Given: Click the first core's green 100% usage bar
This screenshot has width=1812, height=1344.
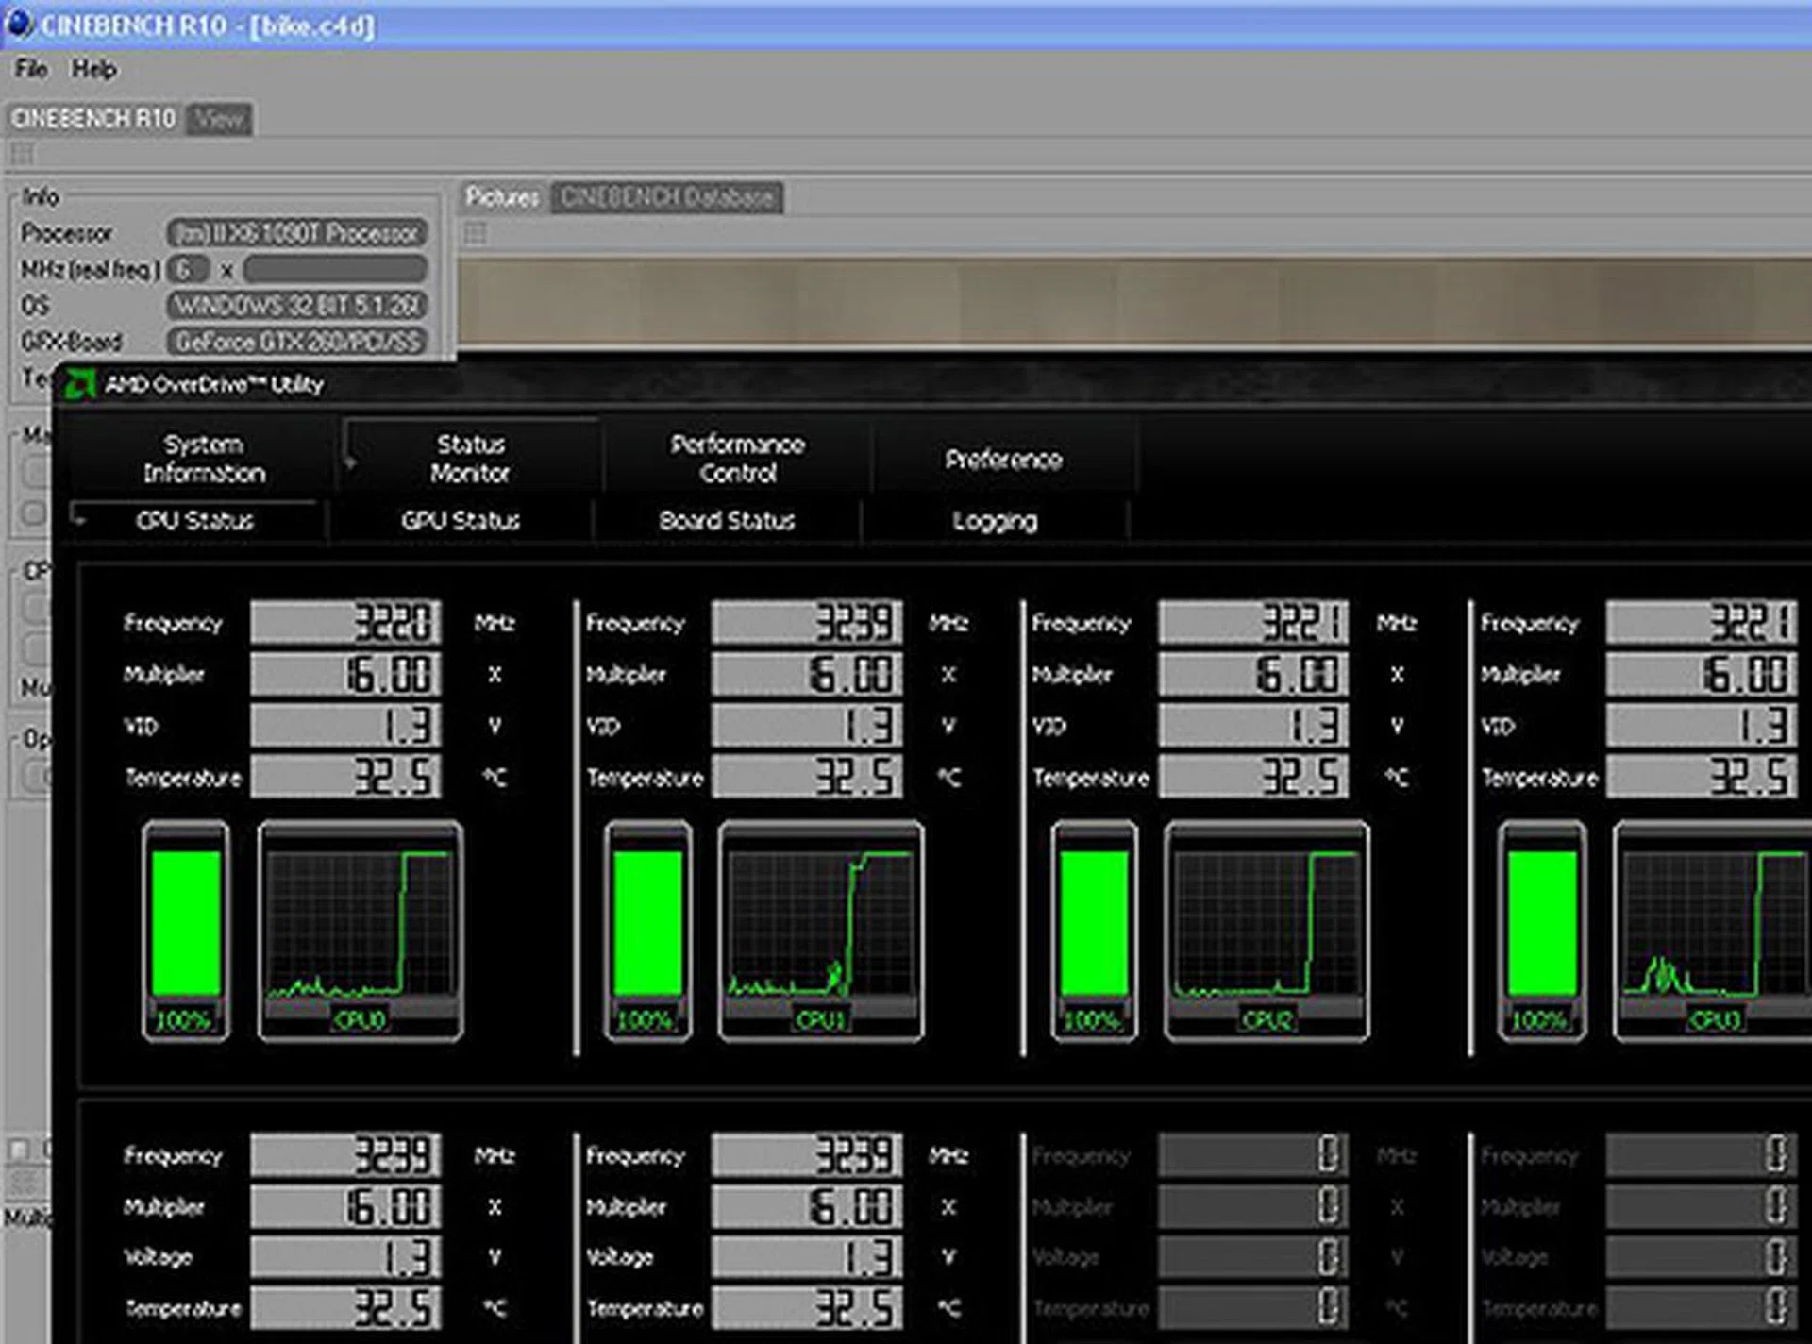Looking at the screenshot, I should coord(186,925).
